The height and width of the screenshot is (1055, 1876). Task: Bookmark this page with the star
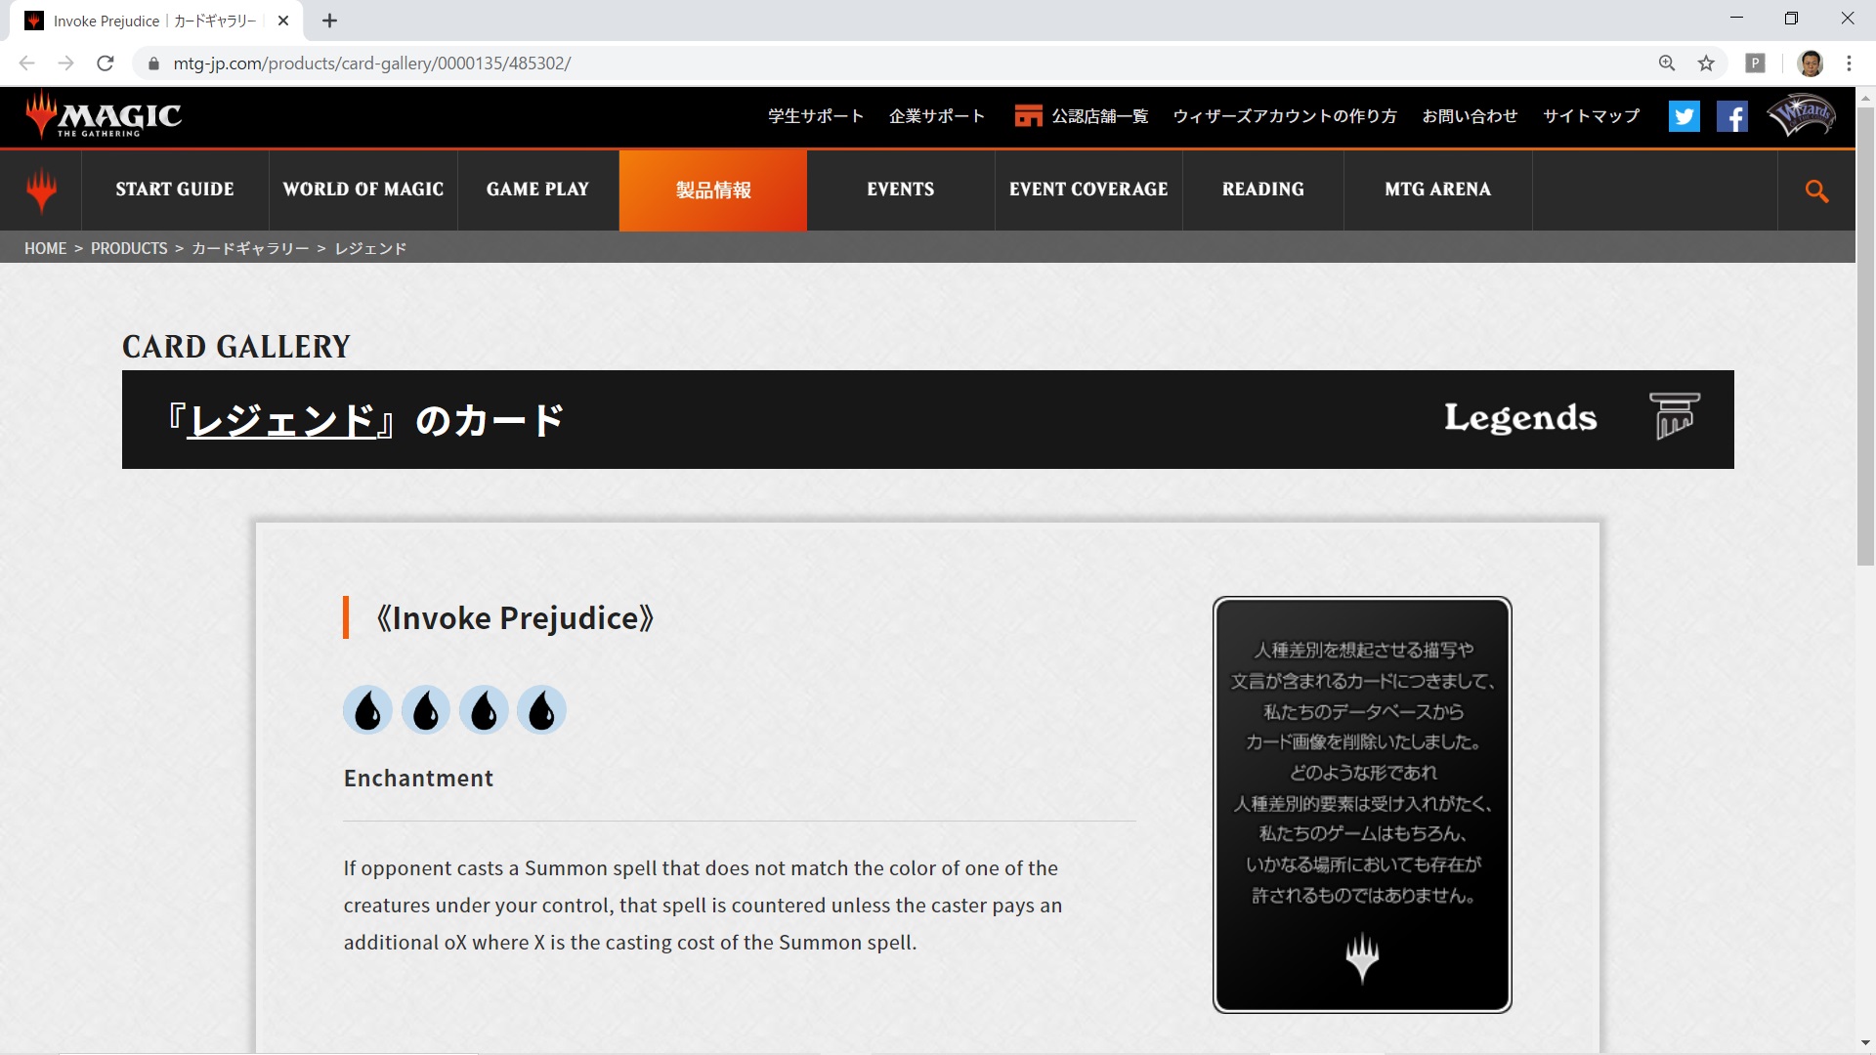[1706, 63]
